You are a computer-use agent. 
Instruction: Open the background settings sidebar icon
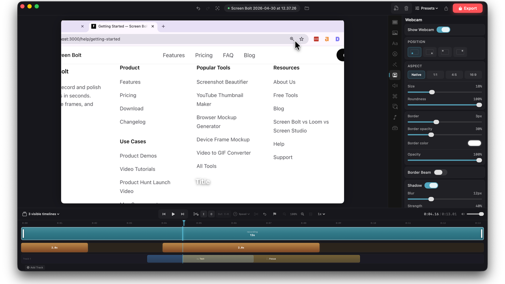[395, 22]
